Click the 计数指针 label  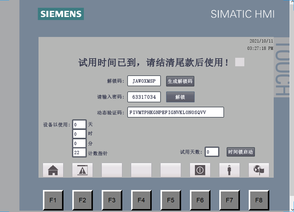[x=98, y=153]
